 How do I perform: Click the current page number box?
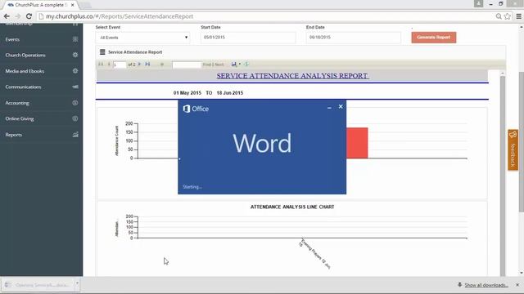(x=120, y=65)
